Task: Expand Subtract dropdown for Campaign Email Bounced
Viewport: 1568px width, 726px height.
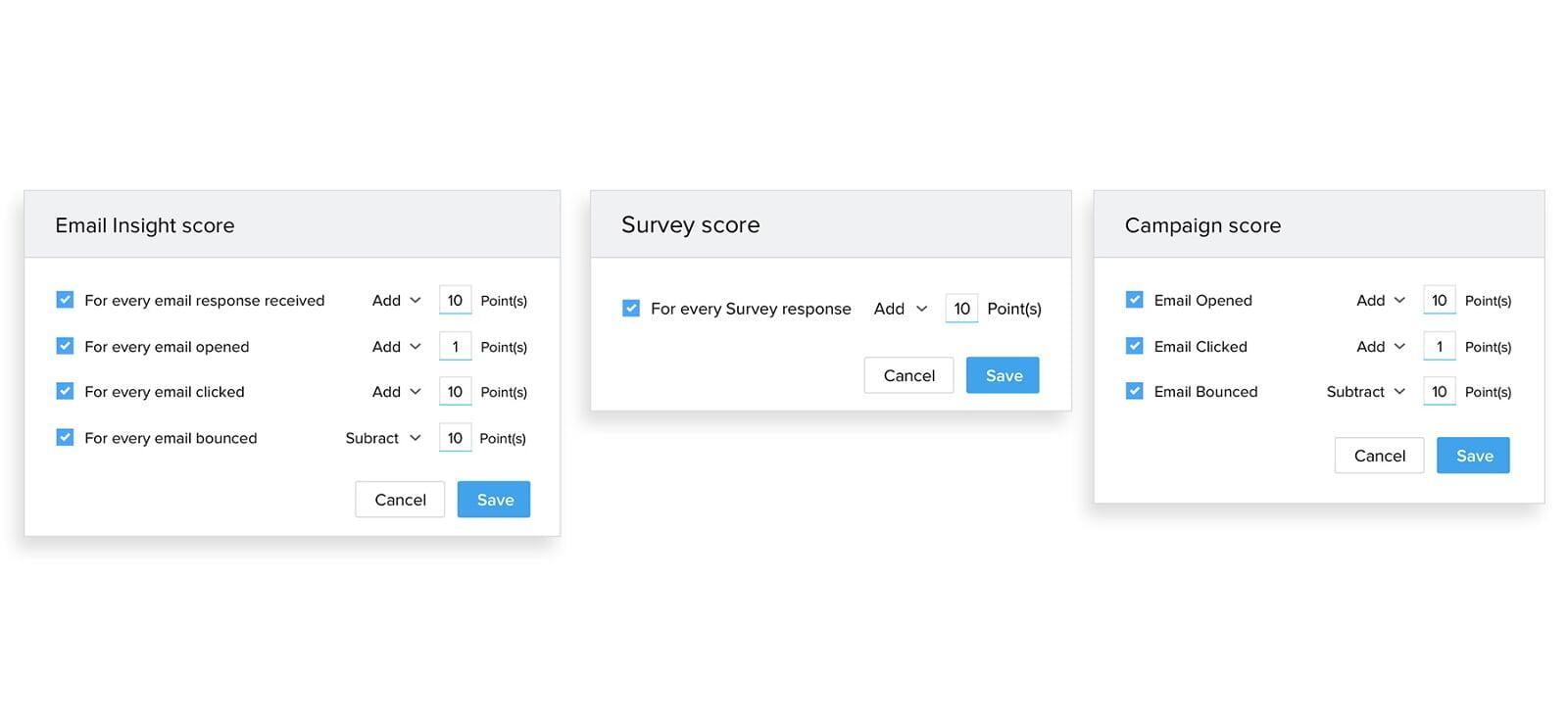Action: coord(1366,392)
